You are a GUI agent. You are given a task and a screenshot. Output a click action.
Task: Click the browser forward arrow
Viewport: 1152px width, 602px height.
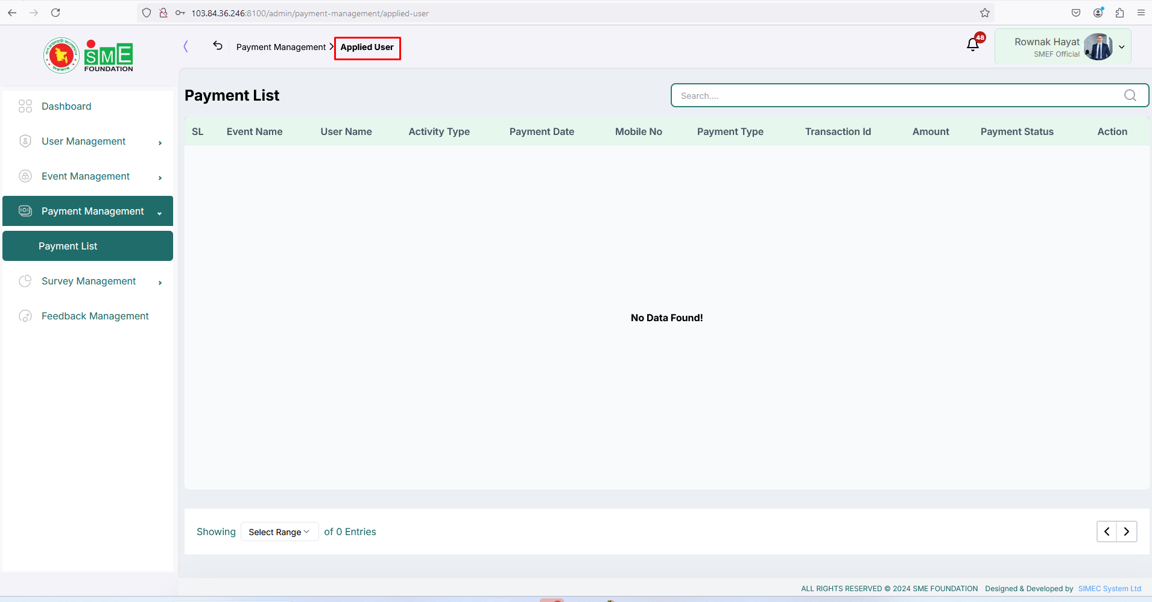tap(34, 13)
